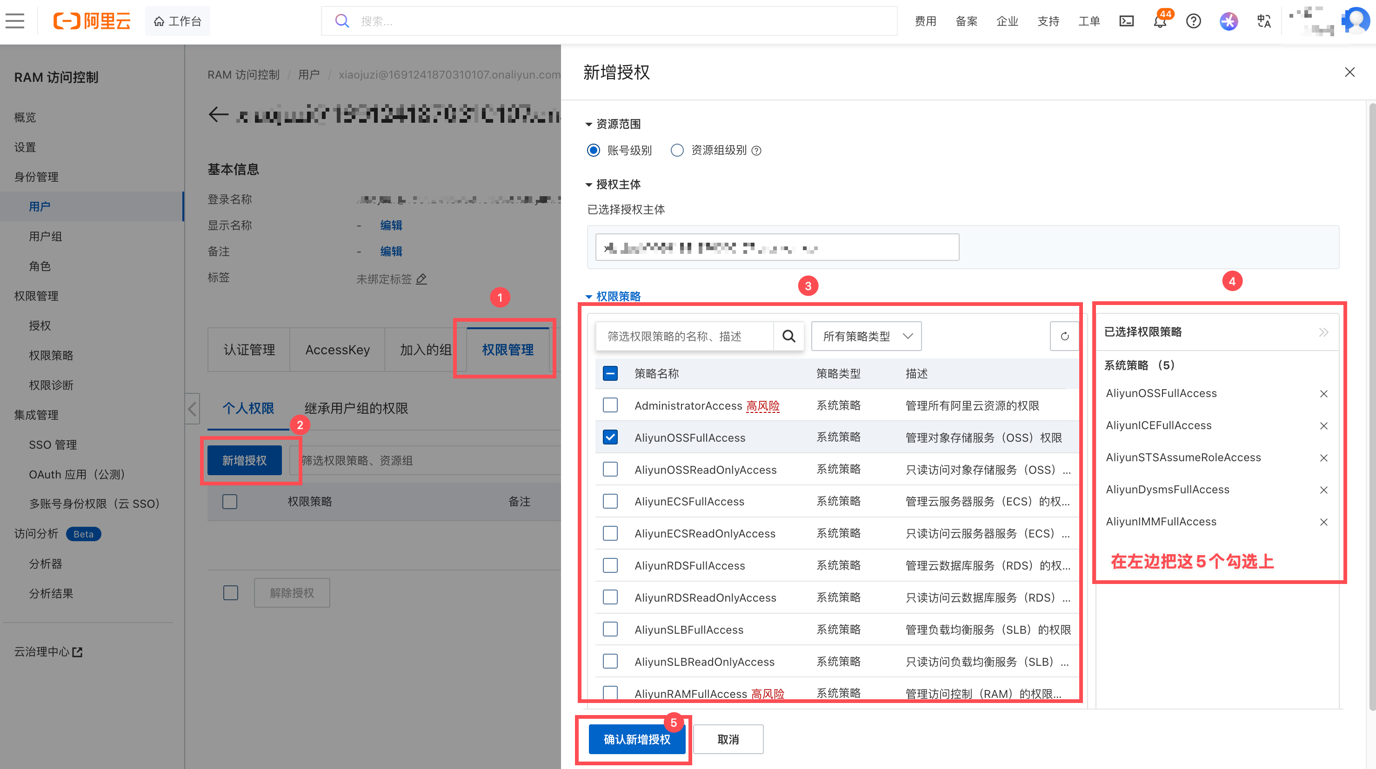This screenshot has height=769, width=1376.
Task: Open the notifications bell
Action: pyautogui.click(x=1160, y=21)
